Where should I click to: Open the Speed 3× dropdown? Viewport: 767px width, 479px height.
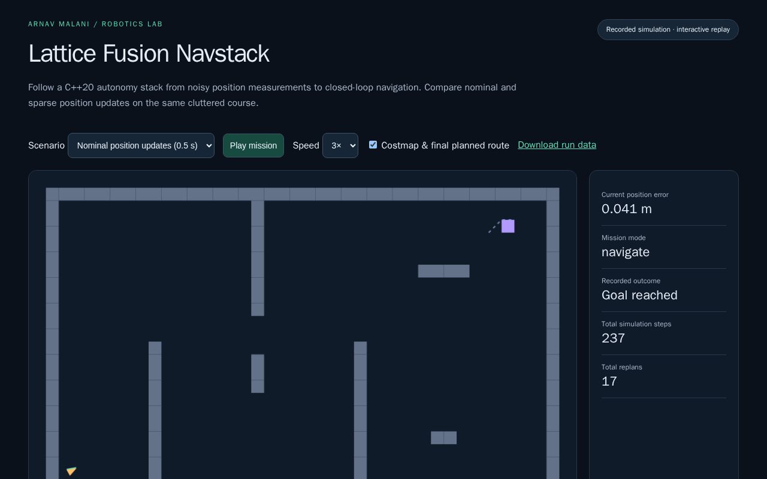pos(340,145)
